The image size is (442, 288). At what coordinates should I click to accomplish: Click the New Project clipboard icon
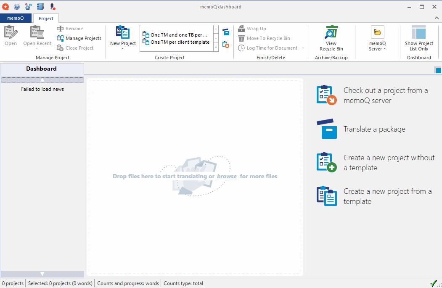[123, 32]
